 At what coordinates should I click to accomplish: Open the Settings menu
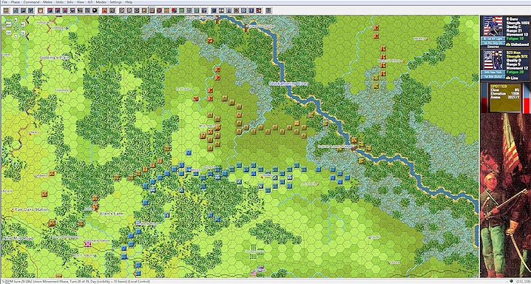[115, 2]
